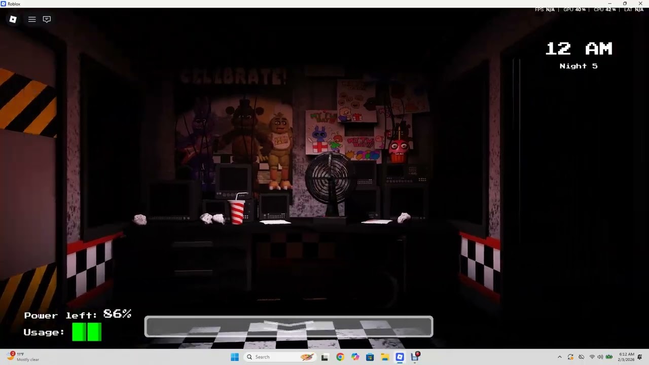
Task: Expand the hidden system tray icons chevron
Action: pyautogui.click(x=560, y=357)
